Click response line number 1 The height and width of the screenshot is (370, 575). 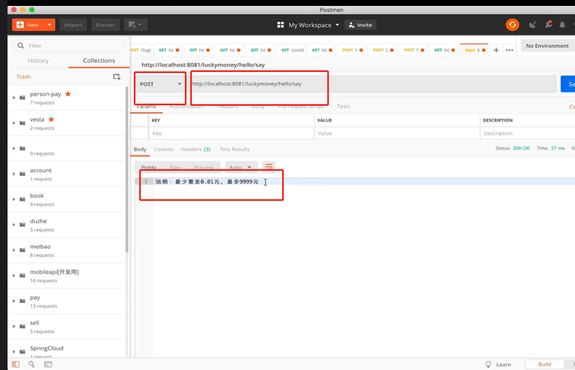click(146, 182)
